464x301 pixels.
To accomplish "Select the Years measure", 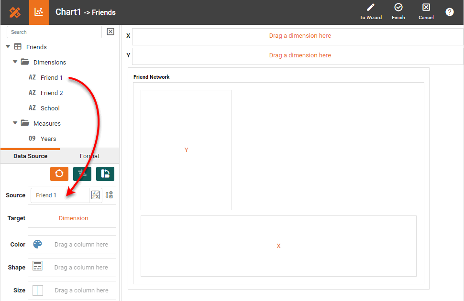I will point(48,139).
